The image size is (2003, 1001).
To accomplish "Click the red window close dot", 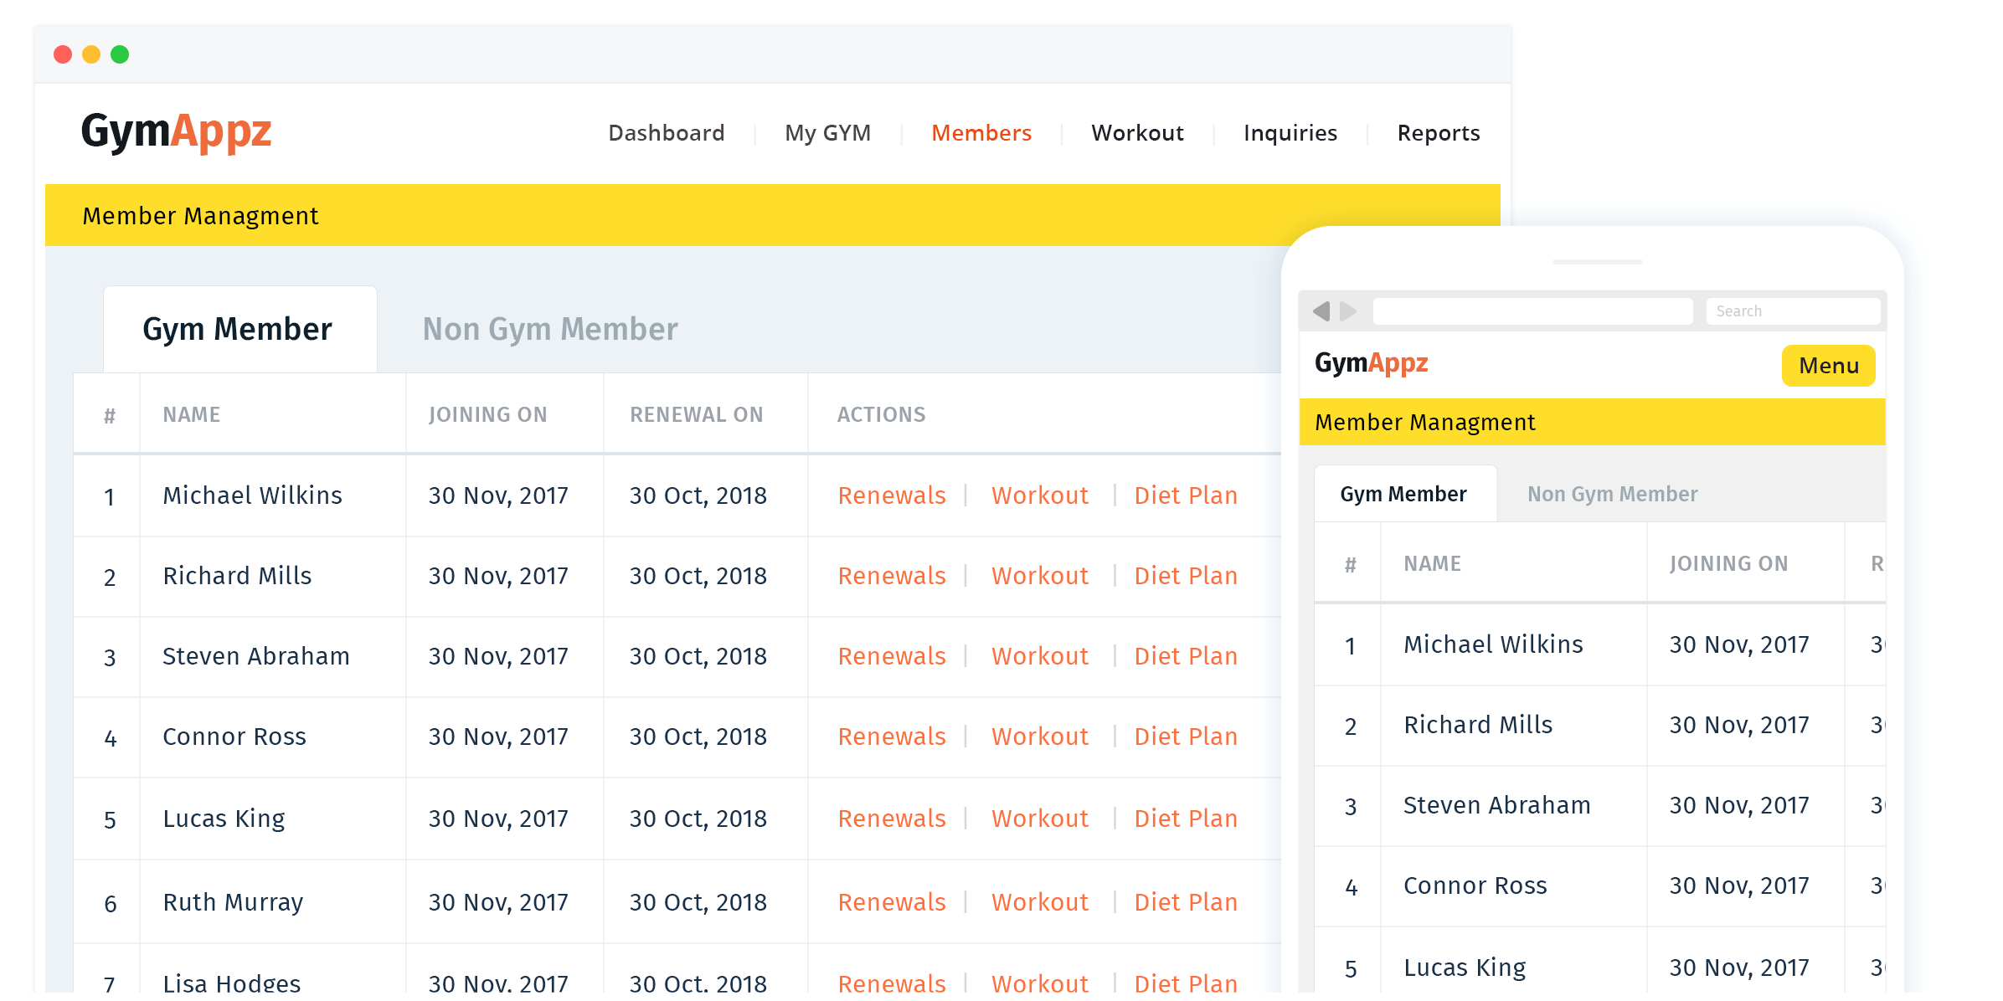I will click(63, 54).
